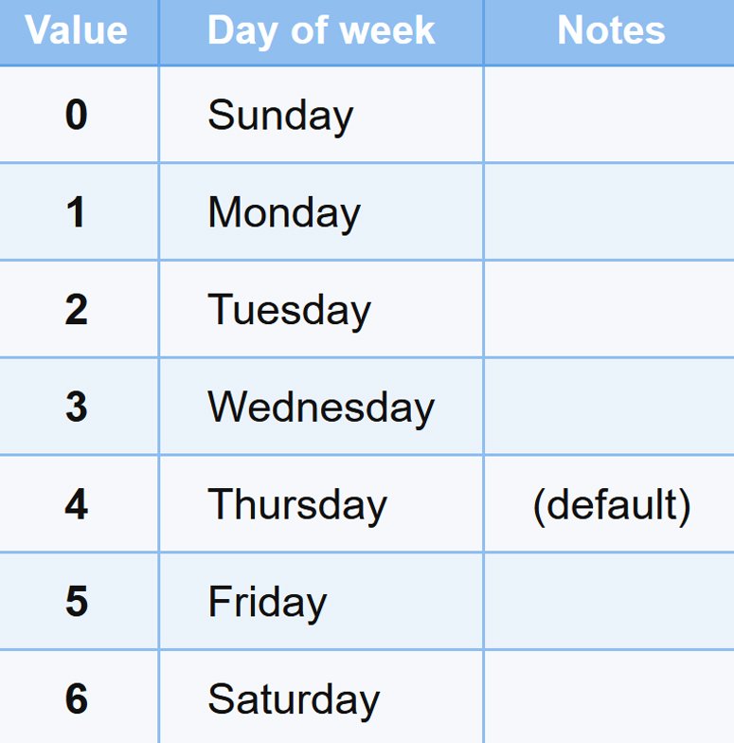Click the Value column header
Image resolution: width=734 pixels, height=743 pixels.
pyautogui.click(x=77, y=30)
